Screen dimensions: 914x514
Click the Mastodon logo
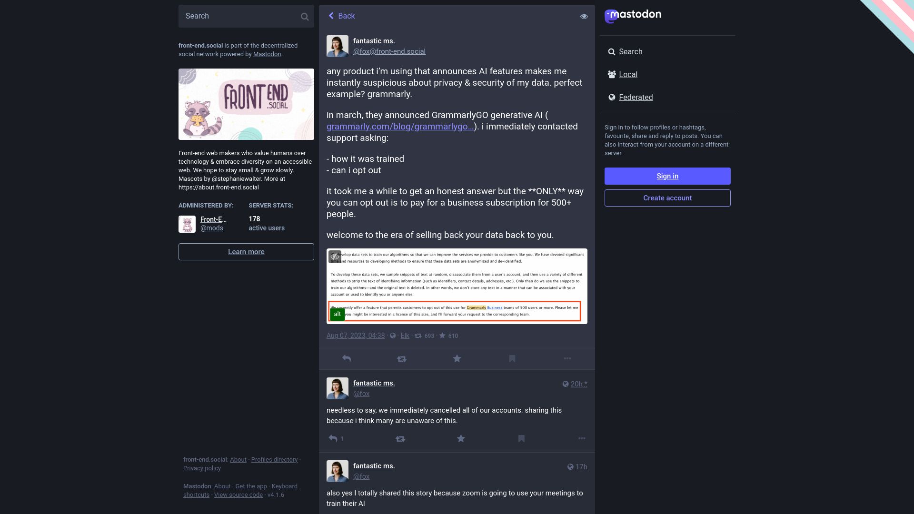[x=633, y=16]
